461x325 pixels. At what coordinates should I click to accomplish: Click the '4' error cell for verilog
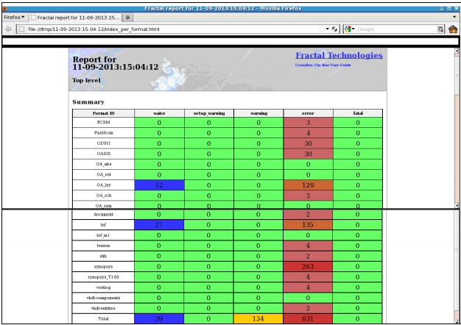click(x=308, y=287)
